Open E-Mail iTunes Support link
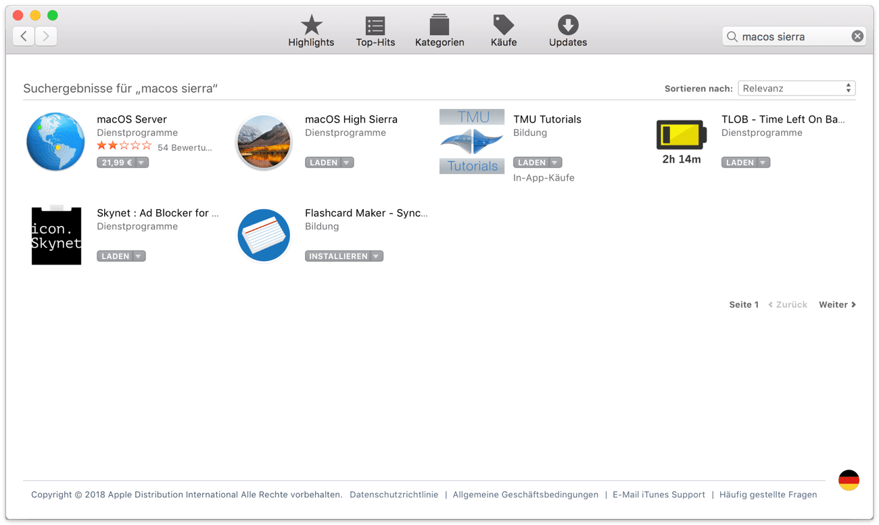This screenshot has height=525, width=879. point(659,495)
